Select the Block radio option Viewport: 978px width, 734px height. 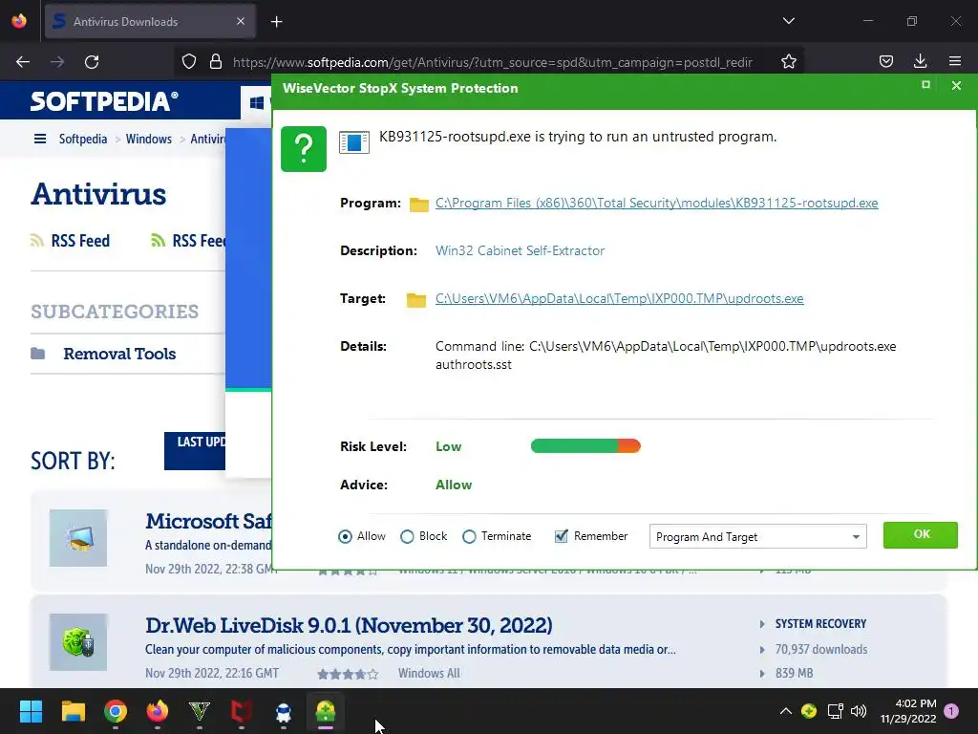click(x=407, y=537)
